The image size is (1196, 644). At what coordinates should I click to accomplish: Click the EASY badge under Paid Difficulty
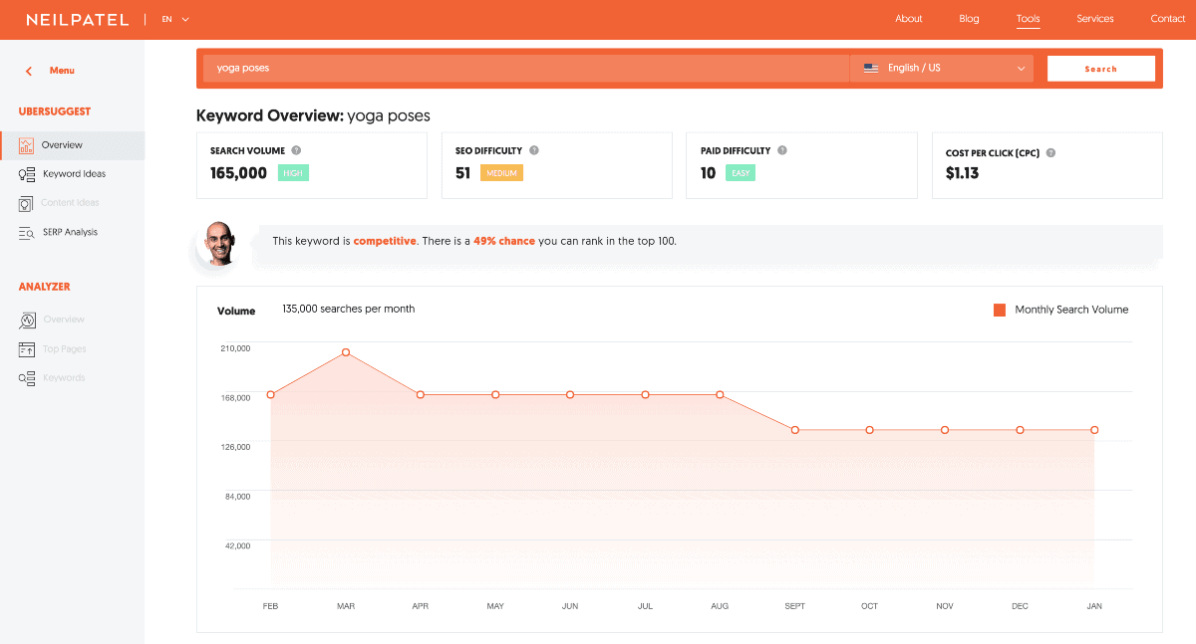(738, 172)
